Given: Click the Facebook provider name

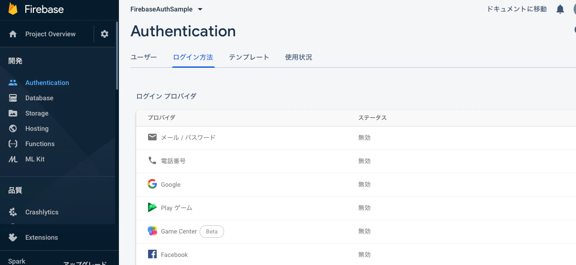Looking at the screenshot, I should (174, 254).
